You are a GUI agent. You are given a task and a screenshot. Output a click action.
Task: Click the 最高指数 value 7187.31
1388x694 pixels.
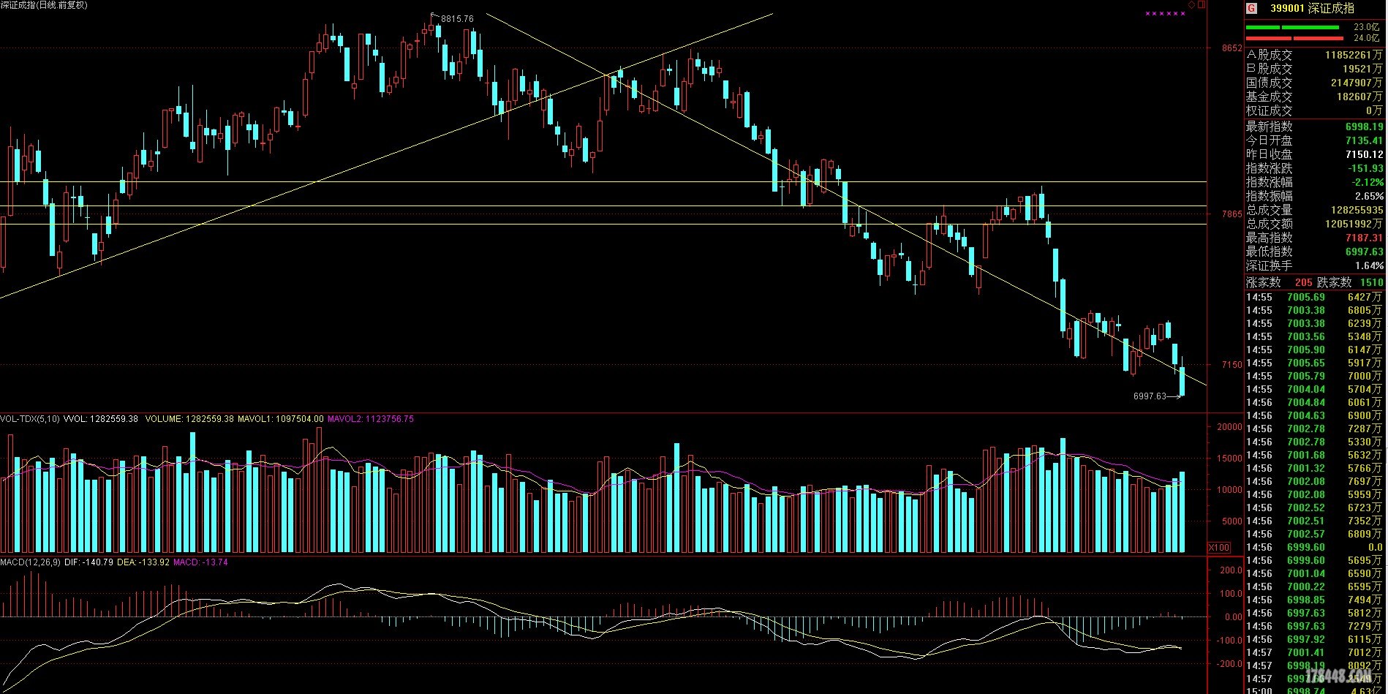click(1365, 238)
